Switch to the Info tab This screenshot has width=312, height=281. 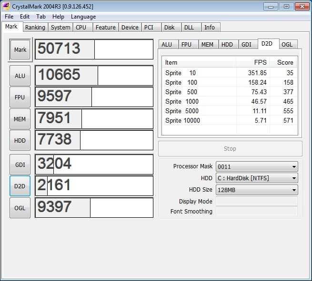coord(211,28)
